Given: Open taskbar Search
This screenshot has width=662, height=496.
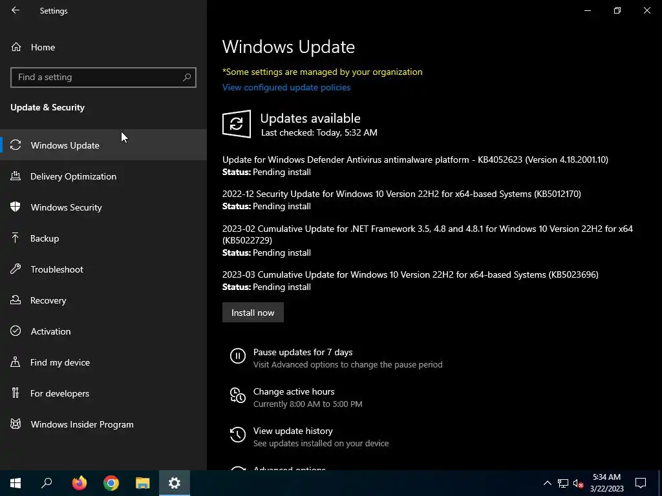Looking at the screenshot, I should (x=47, y=483).
